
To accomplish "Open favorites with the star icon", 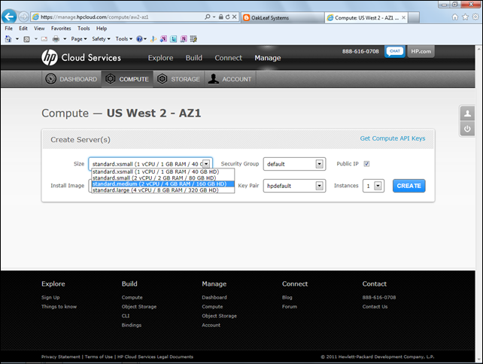I will pos(465,17).
